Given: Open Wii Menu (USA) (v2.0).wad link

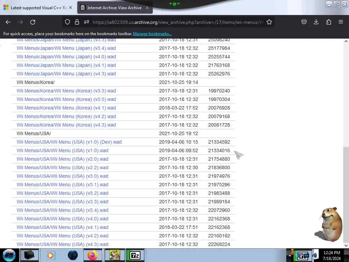Looking at the screenshot, I should [62, 159].
